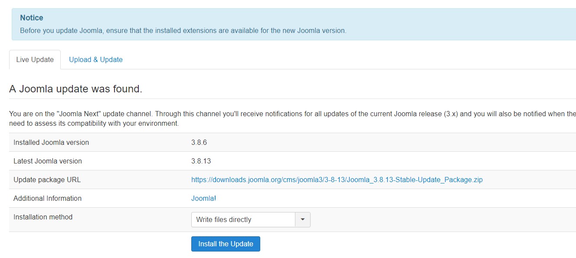This screenshot has width=576, height=258.
Task: Follow the Joomla! additional information link
Action: click(203, 198)
